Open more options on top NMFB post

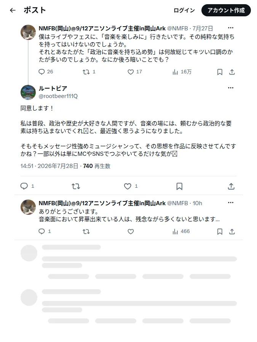tap(231, 28)
